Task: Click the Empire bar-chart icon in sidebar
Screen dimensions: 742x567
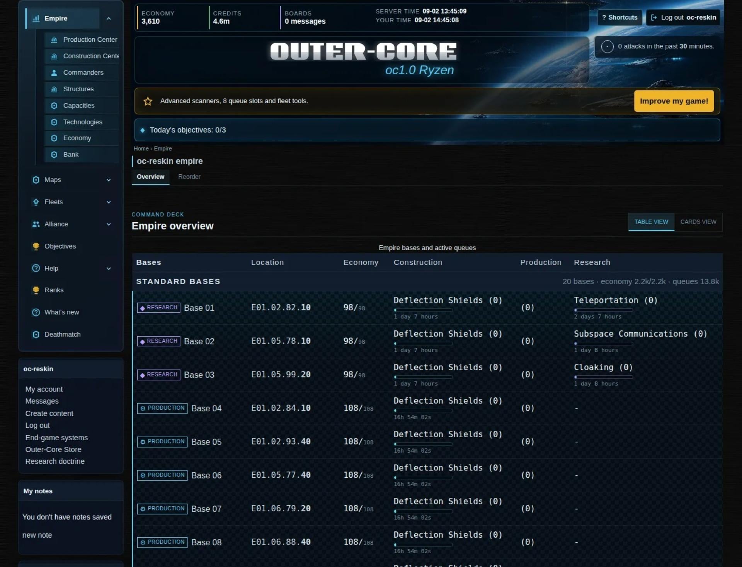Action: [36, 18]
